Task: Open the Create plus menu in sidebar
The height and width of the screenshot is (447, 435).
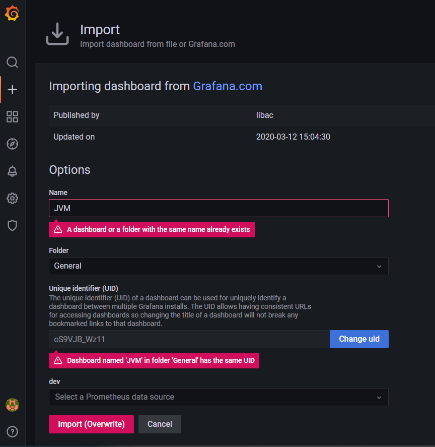Action: pyautogui.click(x=12, y=90)
